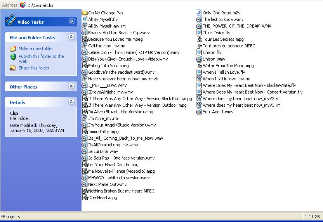The height and width of the screenshot is (222, 323).
Task: Click the 45 objects status bar text
Action: [10, 217]
